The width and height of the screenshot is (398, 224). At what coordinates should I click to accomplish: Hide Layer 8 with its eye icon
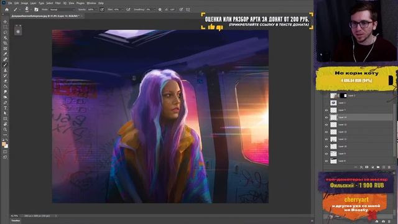pyautogui.click(x=326, y=161)
